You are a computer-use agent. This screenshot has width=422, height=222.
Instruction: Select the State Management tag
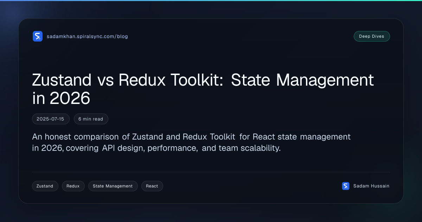point(113,186)
